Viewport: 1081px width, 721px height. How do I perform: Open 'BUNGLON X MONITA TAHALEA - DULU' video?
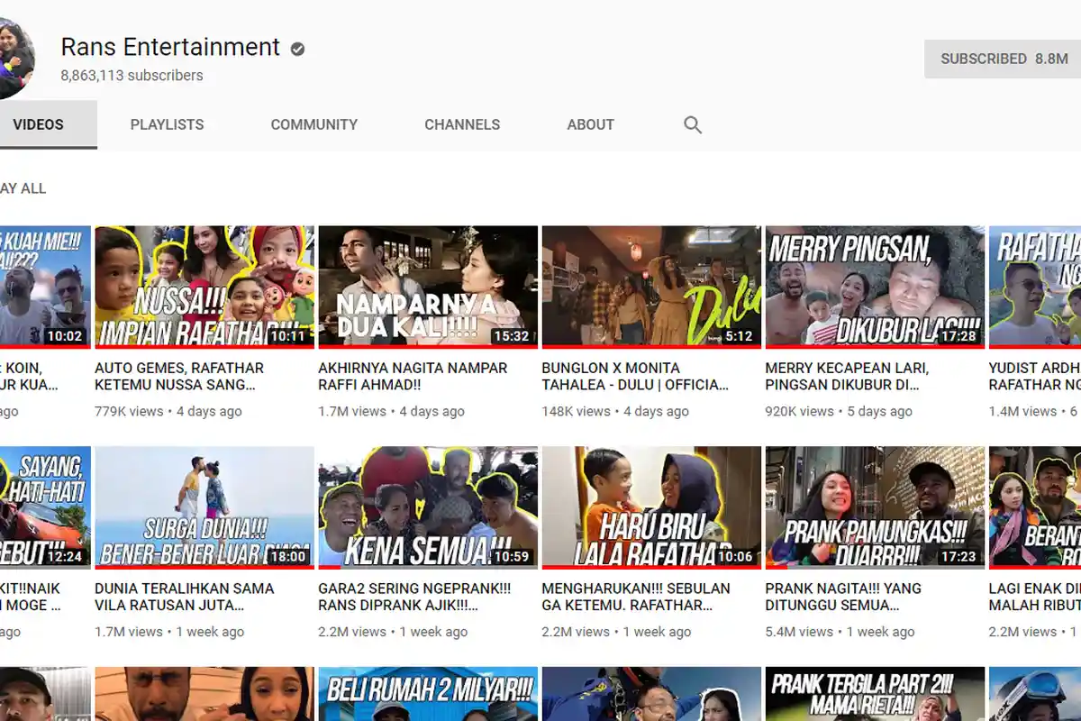point(650,286)
